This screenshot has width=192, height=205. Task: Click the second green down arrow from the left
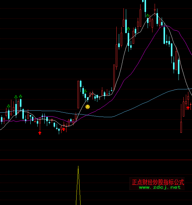click(x=16, y=97)
